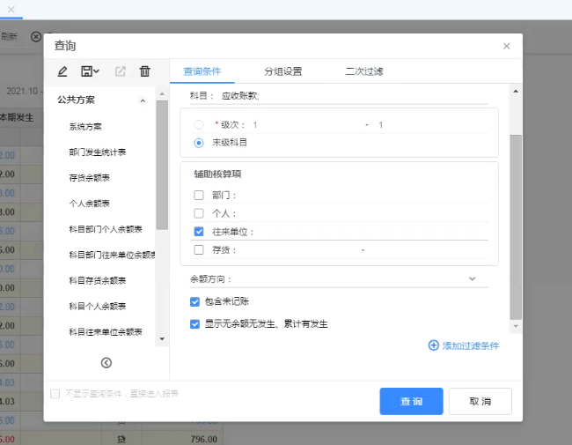Click the 级次 start value field
This screenshot has width=572, height=445.
pyautogui.click(x=306, y=125)
